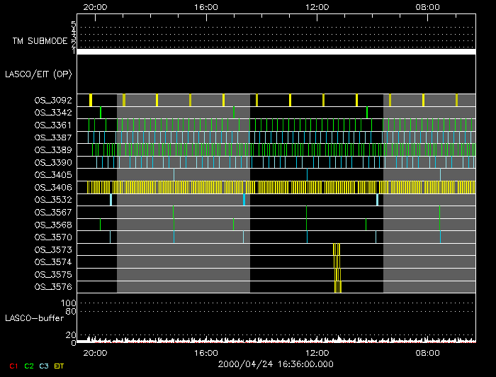Click the 12:00 label on top axis

coord(316,7)
